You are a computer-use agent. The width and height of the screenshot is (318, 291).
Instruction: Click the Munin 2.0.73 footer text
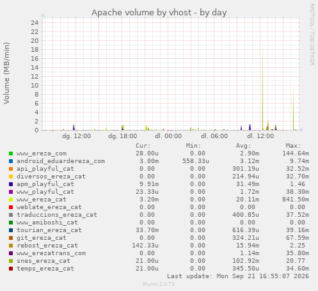(159, 284)
